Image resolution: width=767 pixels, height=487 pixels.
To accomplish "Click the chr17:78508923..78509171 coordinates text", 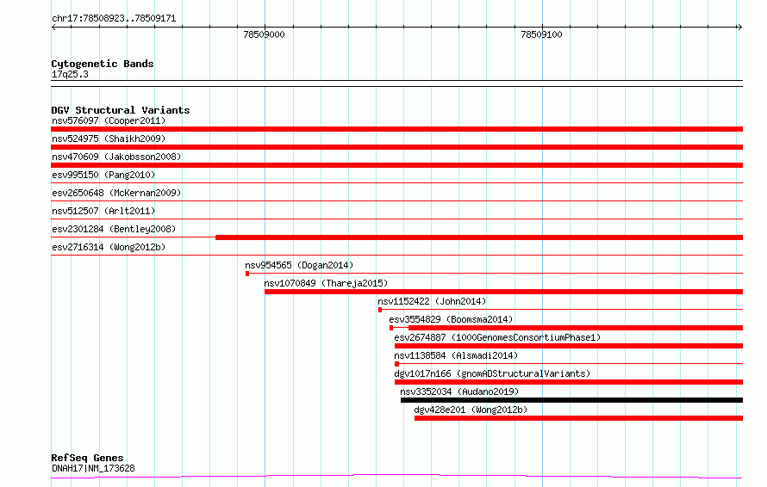I will click(114, 18).
